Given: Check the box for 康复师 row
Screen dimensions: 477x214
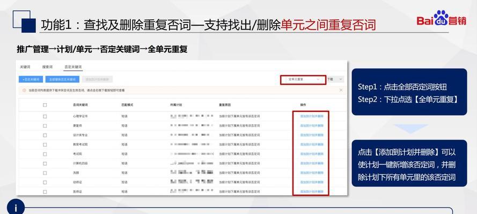Looking at the screenshot, I should pos(45,126).
